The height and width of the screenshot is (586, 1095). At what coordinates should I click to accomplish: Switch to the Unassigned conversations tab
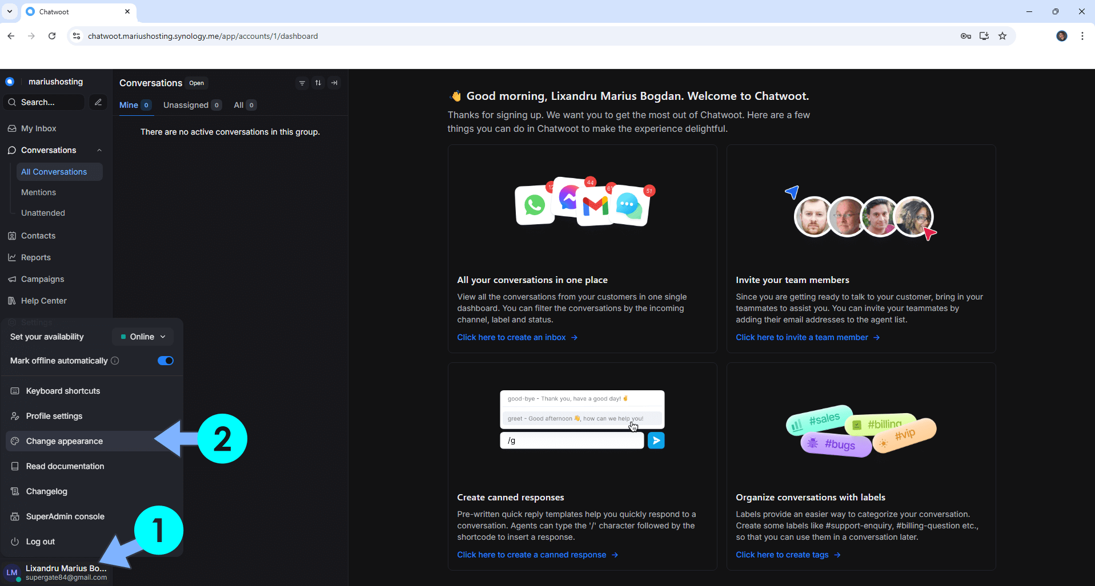point(186,105)
